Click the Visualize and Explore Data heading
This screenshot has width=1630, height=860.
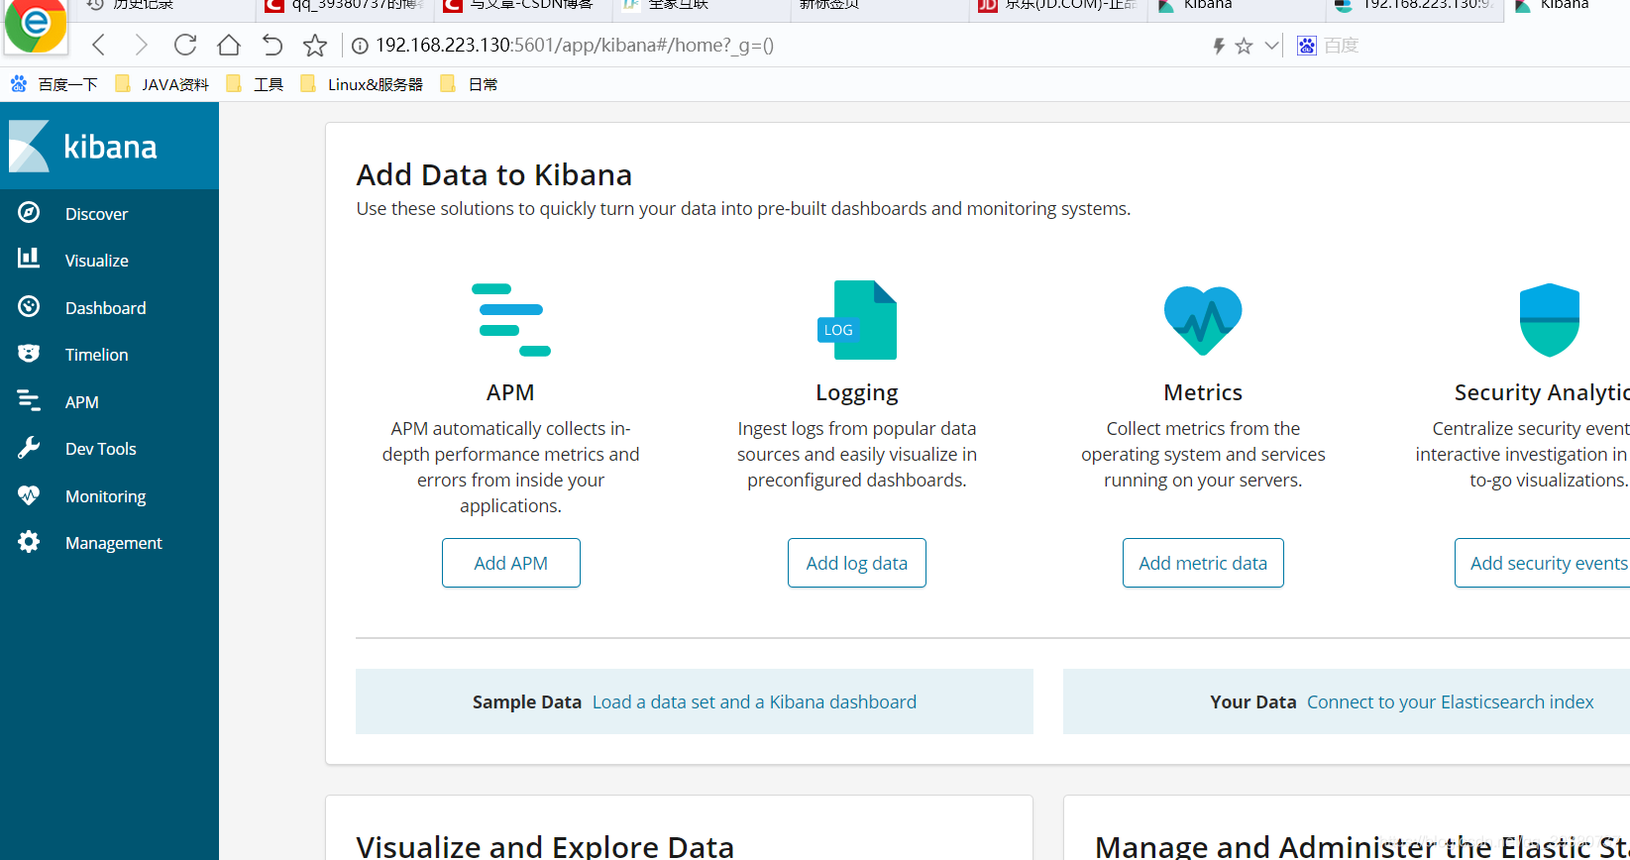coord(545,847)
